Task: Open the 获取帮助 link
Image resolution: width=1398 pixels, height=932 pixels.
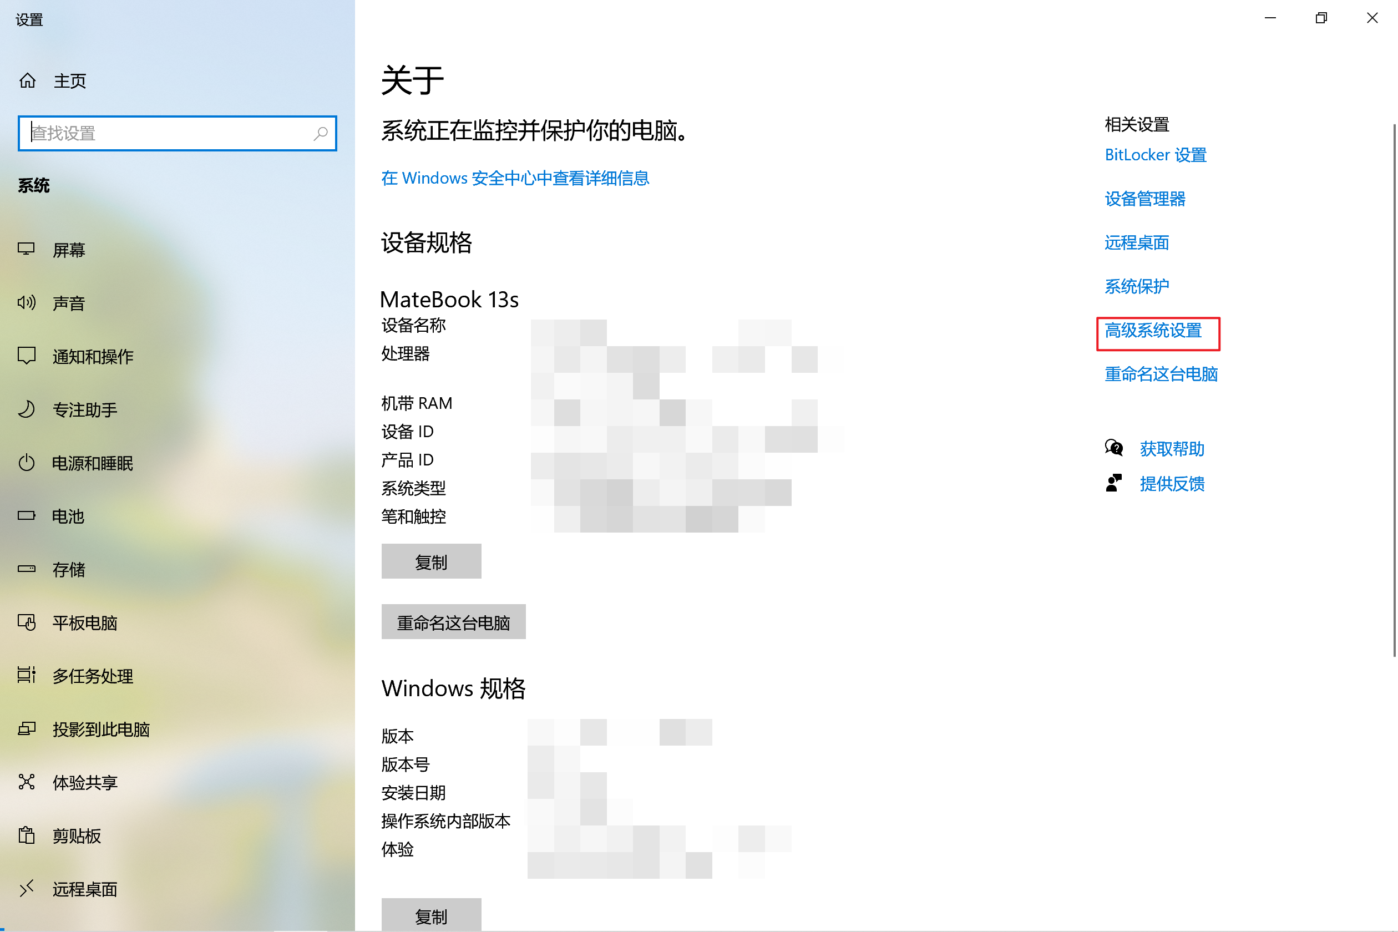Action: [1172, 448]
